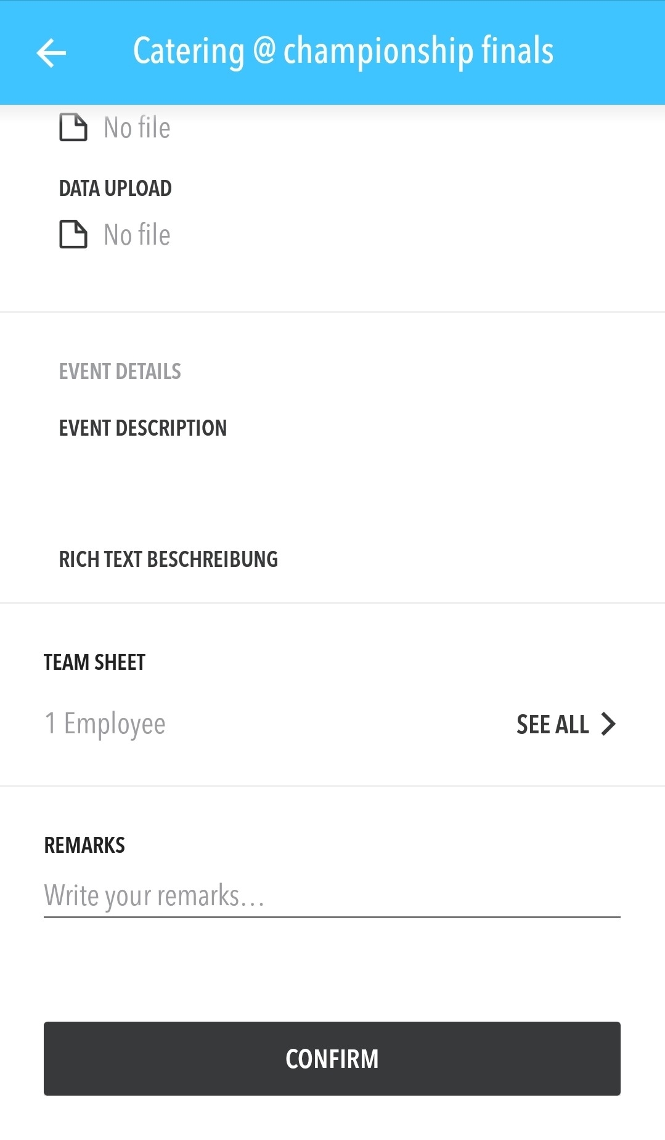The height and width of the screenshot is (1140, 665).
Task: Tap the No file text under DATA UPLOAD
Action: click(137, 235)
